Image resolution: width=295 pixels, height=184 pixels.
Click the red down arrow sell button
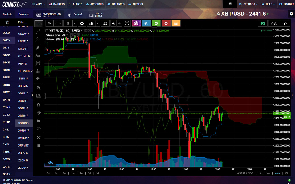coord(166,23)
